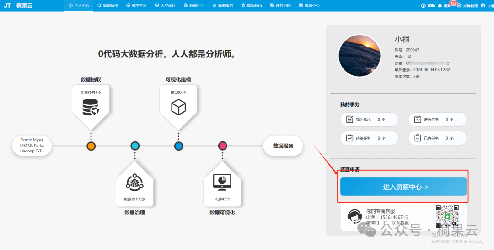Open the 模型开发 menu
The width and height of the screenshot is (494, 250).
pyautogui.click(x=136, y=6)
